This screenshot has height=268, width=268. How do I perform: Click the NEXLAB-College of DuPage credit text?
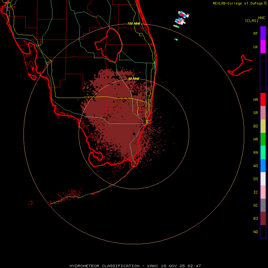pos(238,3)
